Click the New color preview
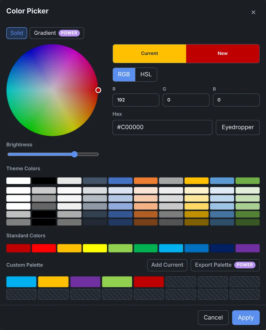The height and width of the screenshot is (330, 266). tap(223, 53)
